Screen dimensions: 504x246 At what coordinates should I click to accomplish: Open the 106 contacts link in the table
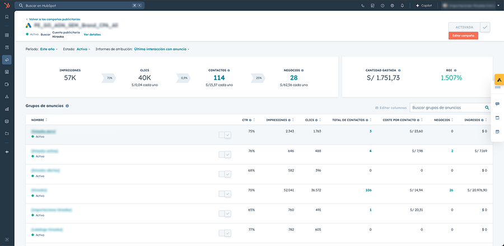pyautogui.click(x=368, y=190)
